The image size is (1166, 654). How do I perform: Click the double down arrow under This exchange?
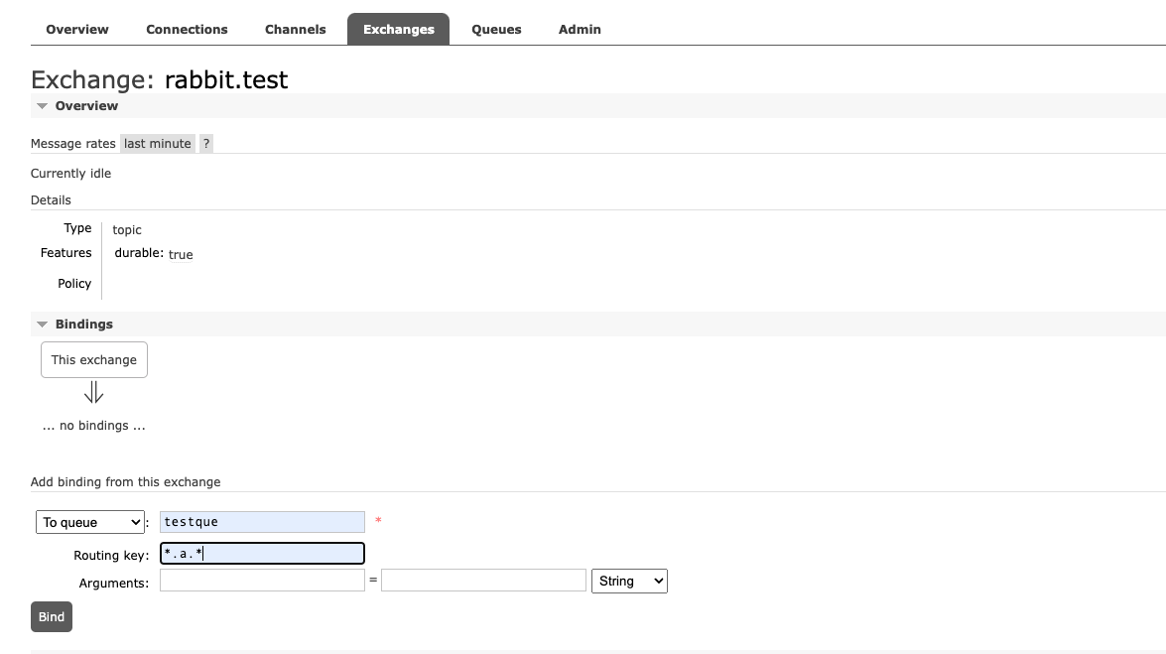coord(93,394)
